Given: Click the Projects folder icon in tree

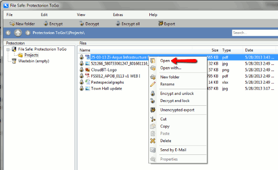Looking at the screenshot, I should pos(20,55).
